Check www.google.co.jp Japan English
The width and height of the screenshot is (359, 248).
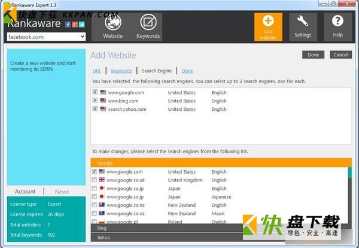[x=94, y=188]
